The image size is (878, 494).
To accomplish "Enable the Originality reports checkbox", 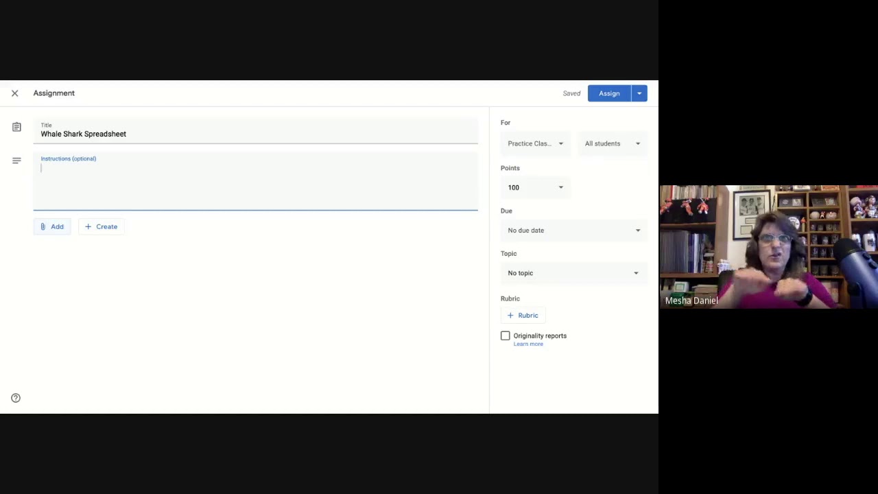I will [x=506, y=336].
